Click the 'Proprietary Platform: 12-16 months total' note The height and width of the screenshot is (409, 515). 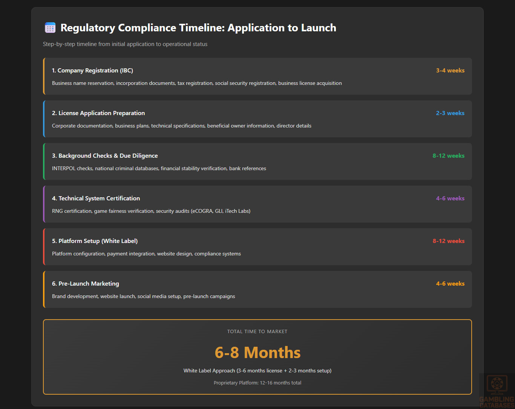(257, 383)
